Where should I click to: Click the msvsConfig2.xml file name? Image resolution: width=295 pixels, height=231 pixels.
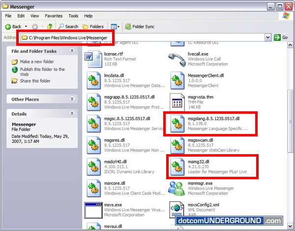204,204
